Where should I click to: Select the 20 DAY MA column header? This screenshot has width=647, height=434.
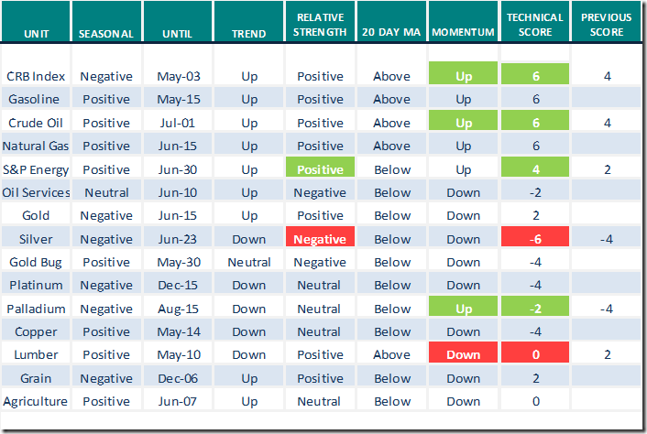click(391, 33)
